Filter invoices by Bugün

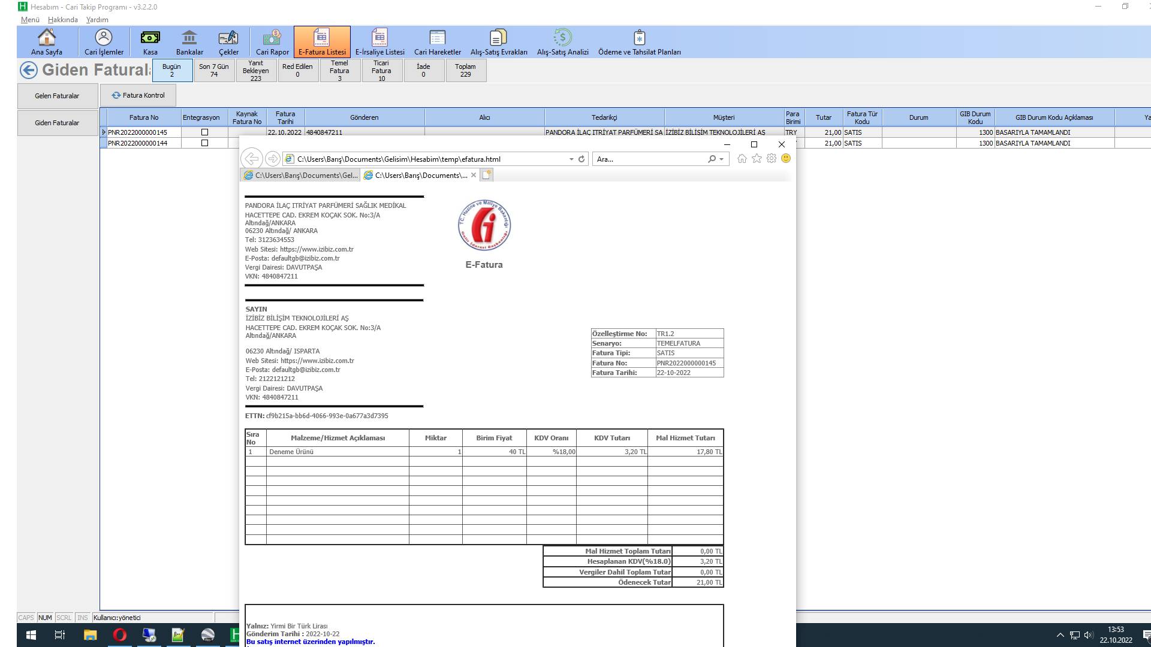point(172,71)
